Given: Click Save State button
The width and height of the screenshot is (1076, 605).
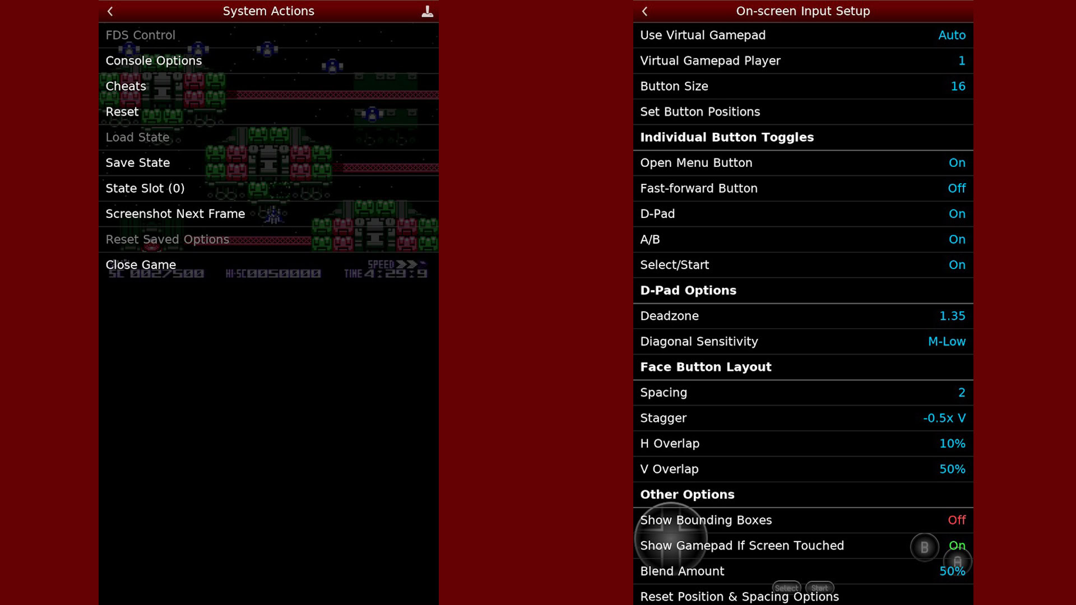Looking at the screenshot, I should (x=137, y=162).
